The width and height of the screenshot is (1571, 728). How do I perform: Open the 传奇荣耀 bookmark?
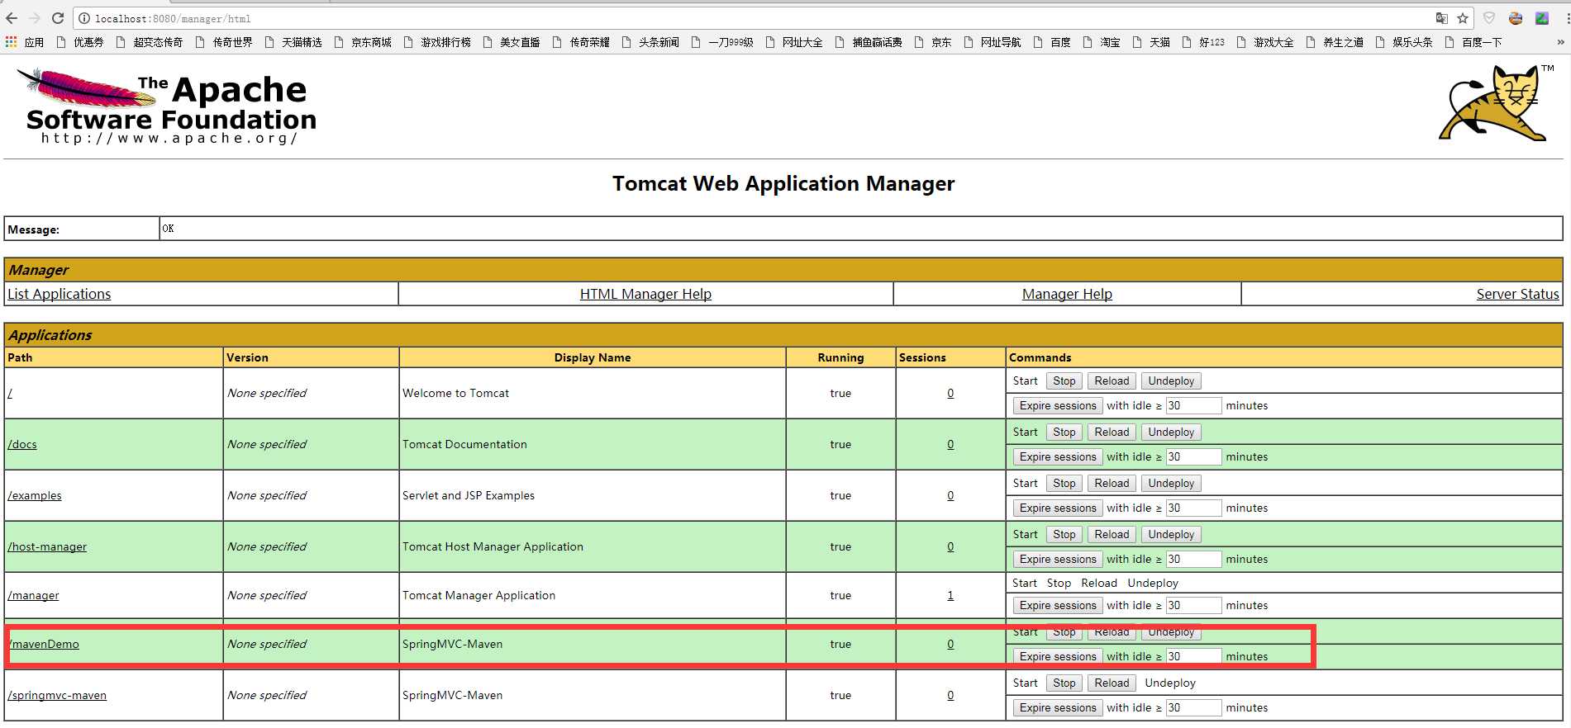coord(581,42)
